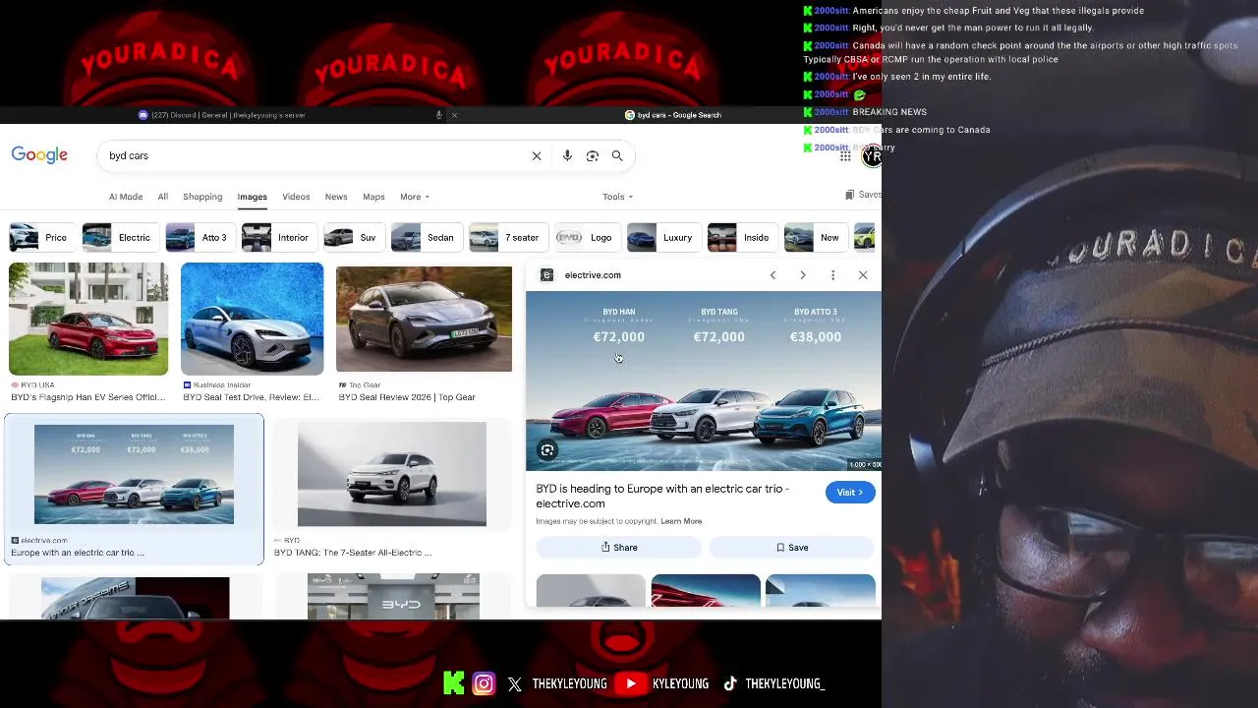Screen dimensions: 1258x708
Task: Click the Saves bookmark icon
Action: pos(850,195)
